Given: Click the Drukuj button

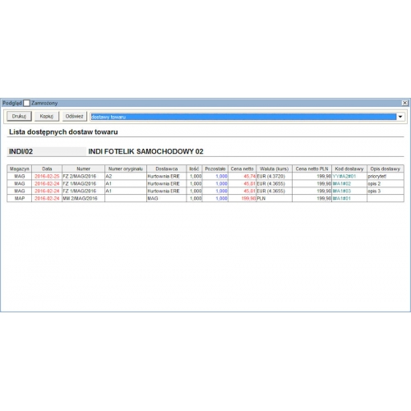Looking at the screenshot, I should coord(19,116).
